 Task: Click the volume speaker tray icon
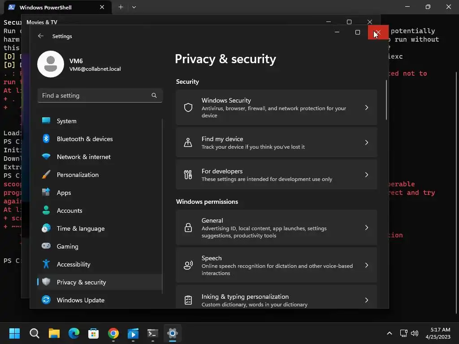coord(415,333)
